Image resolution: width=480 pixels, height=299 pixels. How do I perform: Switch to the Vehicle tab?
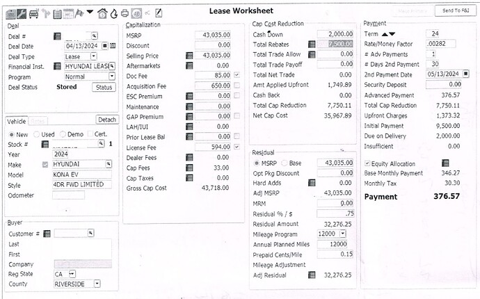click(16, 120)
